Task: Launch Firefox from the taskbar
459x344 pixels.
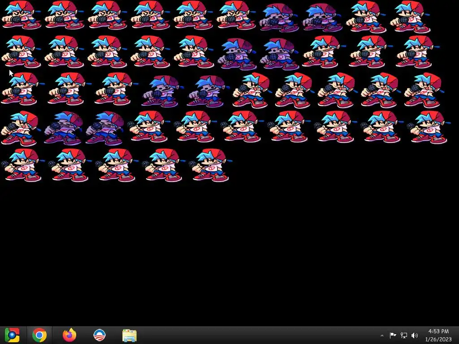Action: 69,335
